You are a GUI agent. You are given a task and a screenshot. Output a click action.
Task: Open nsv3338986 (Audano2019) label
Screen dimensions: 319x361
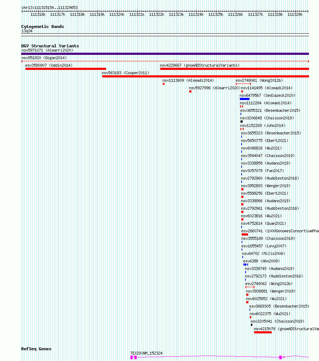pyautogui.click(x=266, y=201)
